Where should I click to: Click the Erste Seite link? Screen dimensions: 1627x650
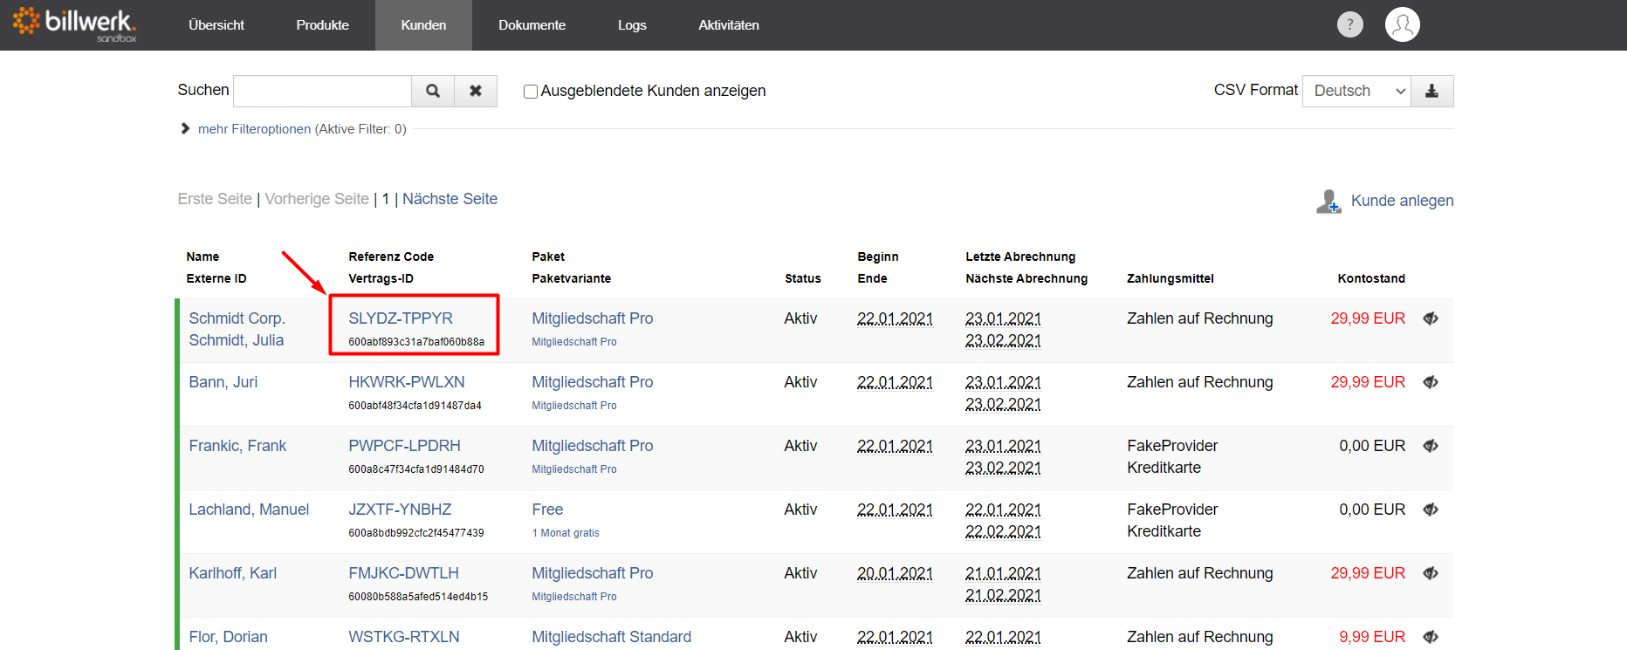(x=215, y=199)
